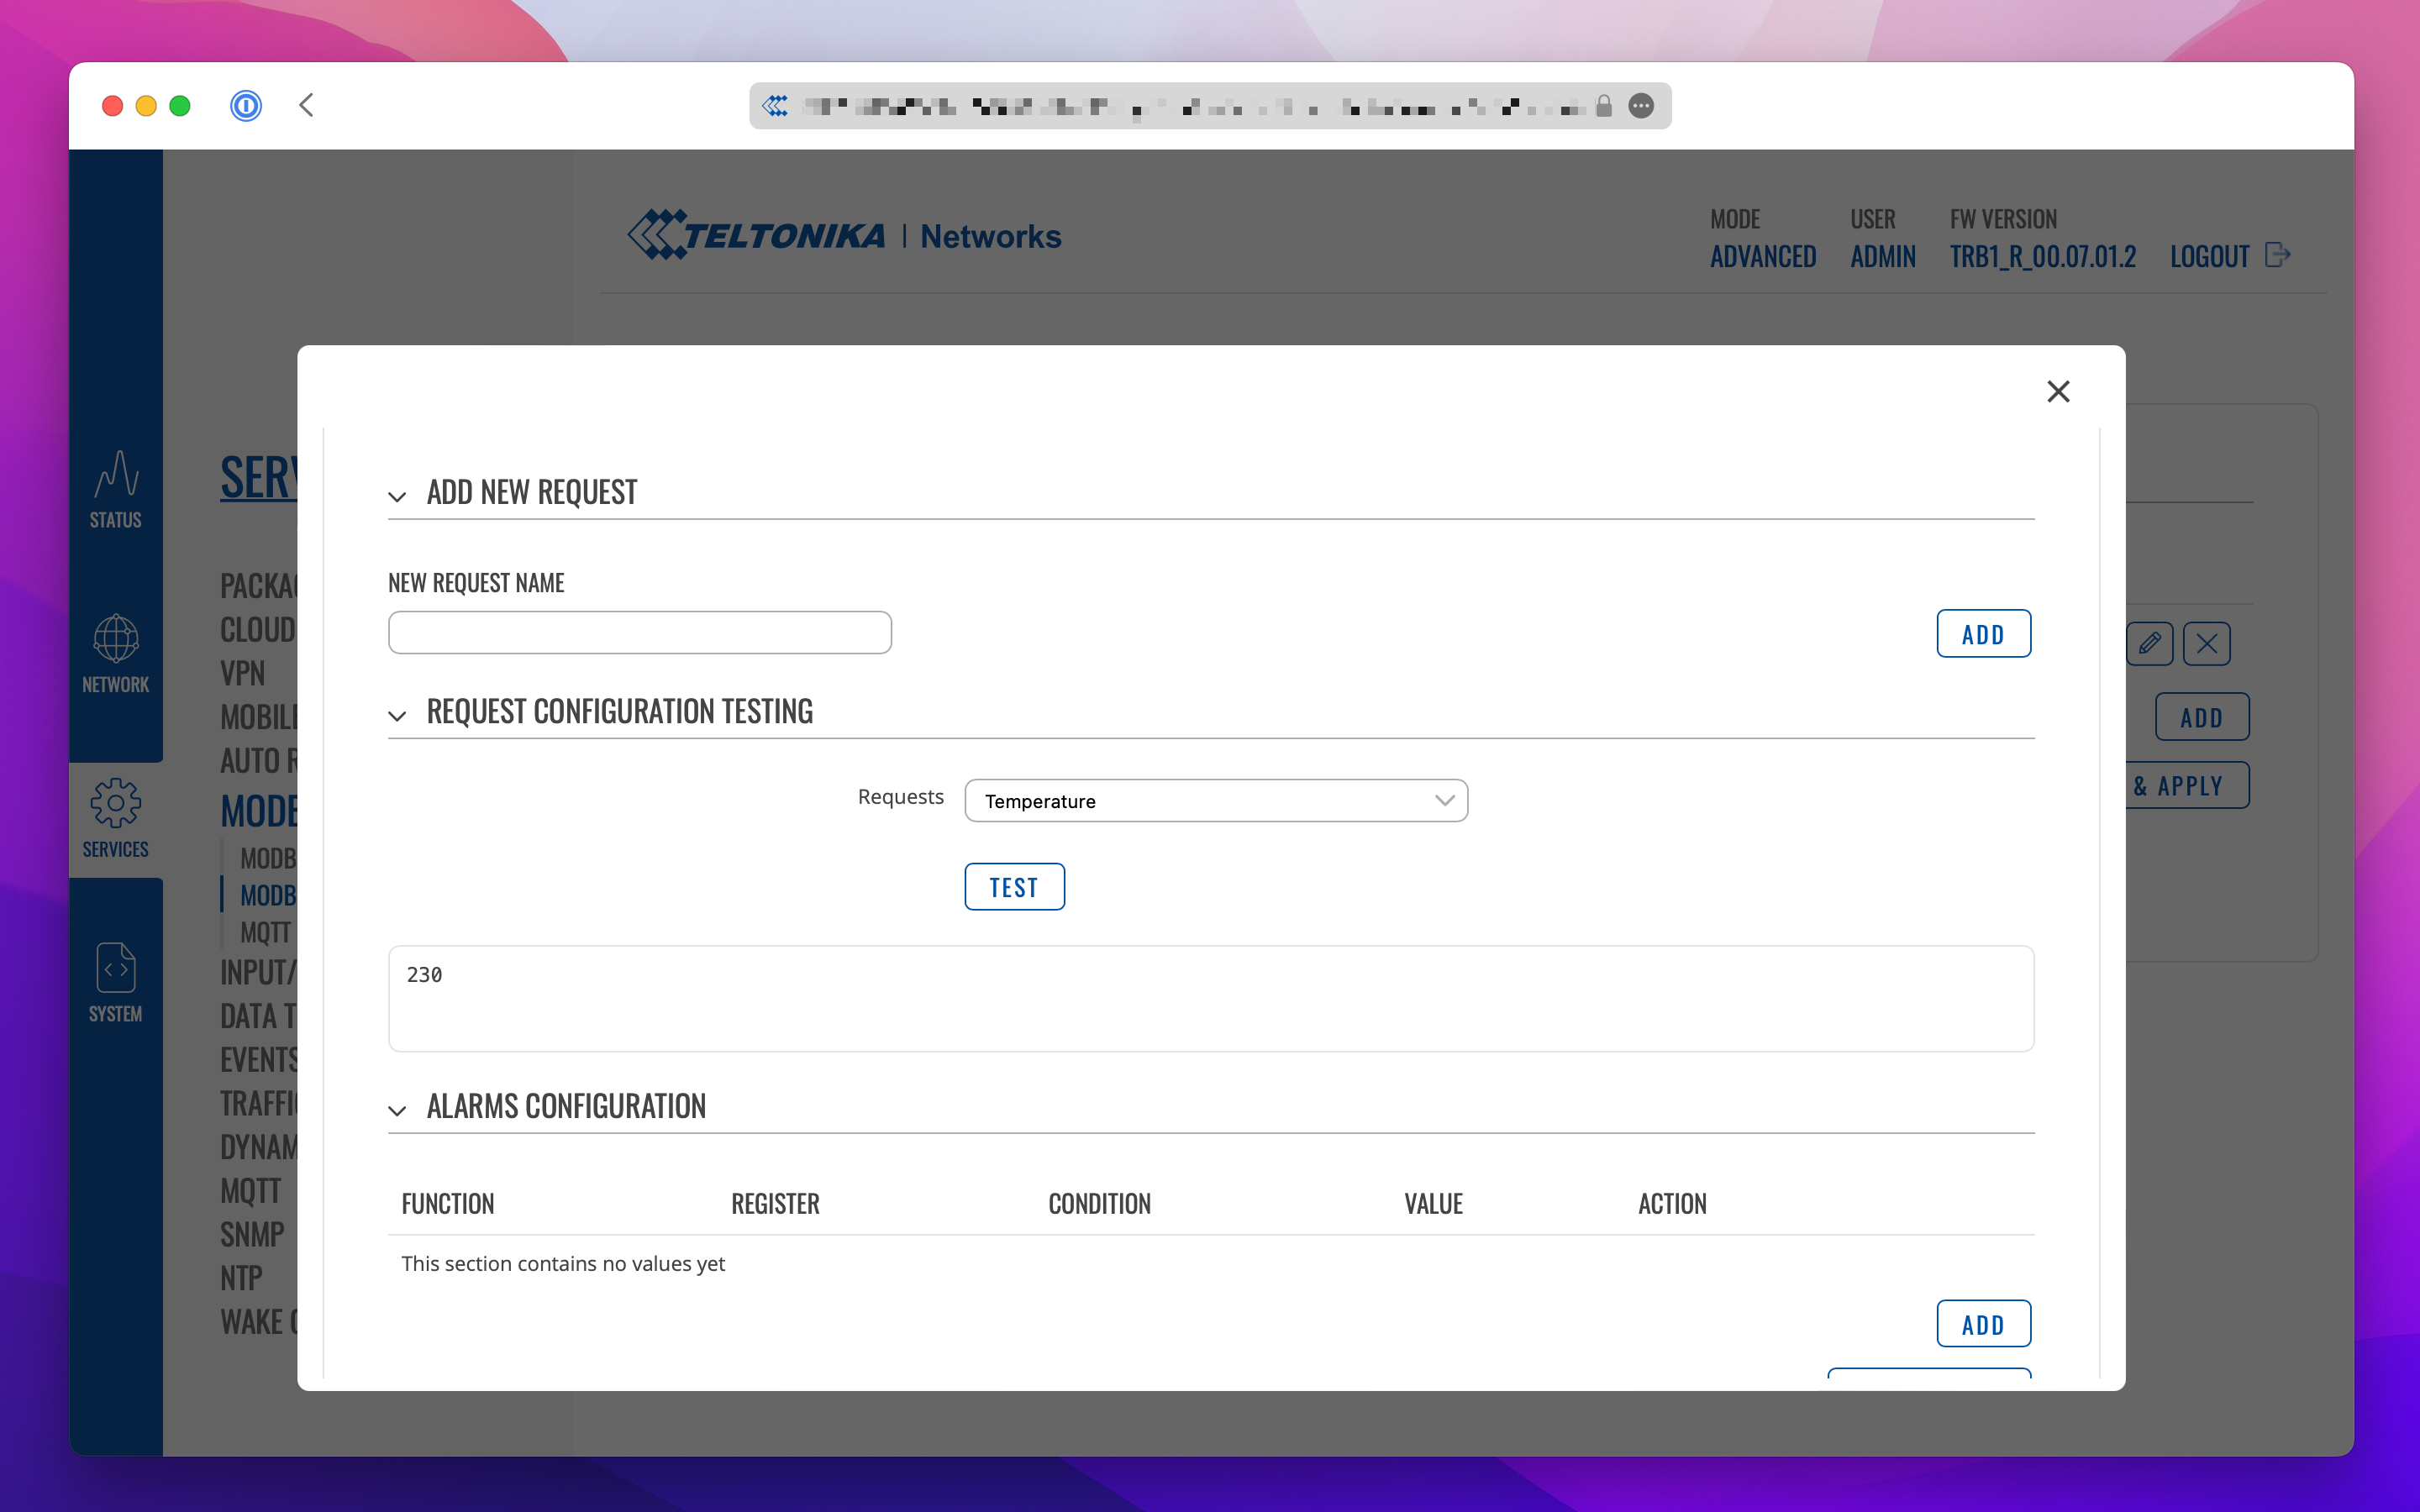
Task: Click the New Request Name field
Action: pyautogui.click(x=639, y=632)
